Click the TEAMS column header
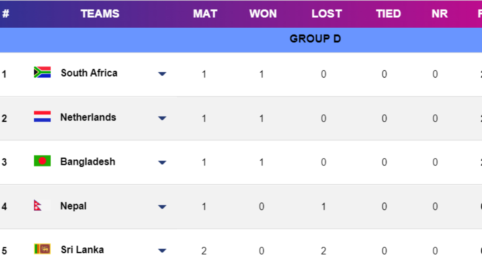Viewport: 482px width, 271px height. coord(100,13)
